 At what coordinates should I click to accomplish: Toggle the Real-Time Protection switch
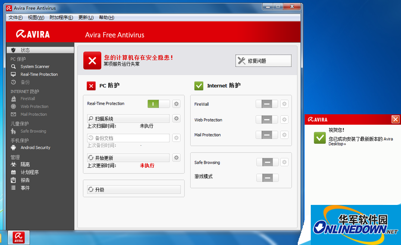point(158,104)
